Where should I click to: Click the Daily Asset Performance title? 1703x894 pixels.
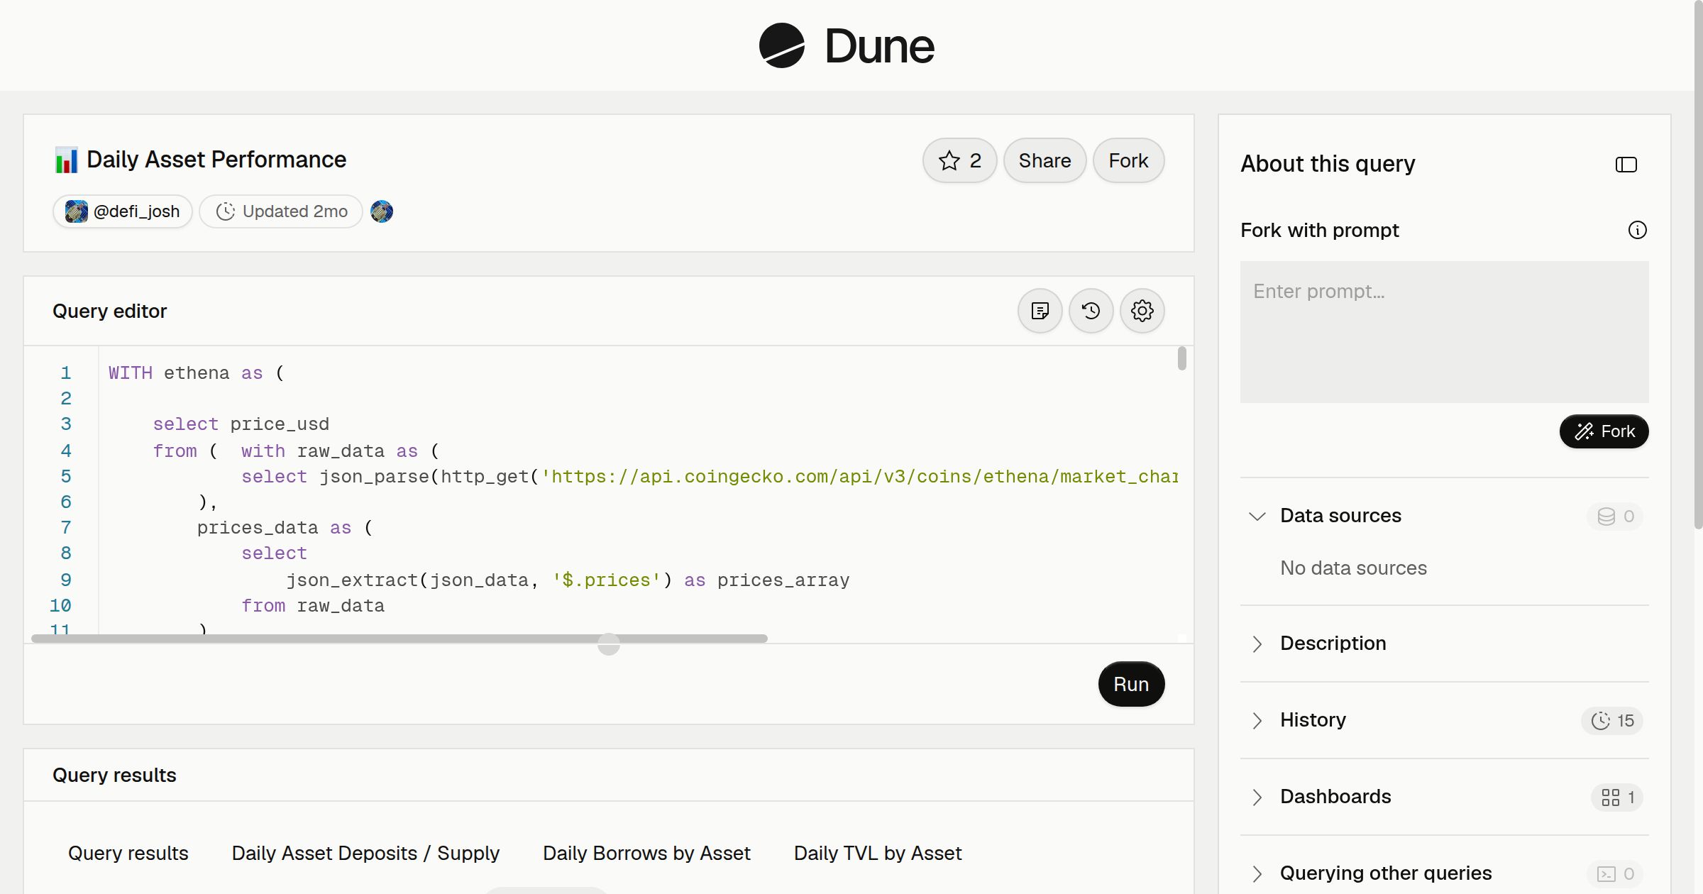click(216, 160)
